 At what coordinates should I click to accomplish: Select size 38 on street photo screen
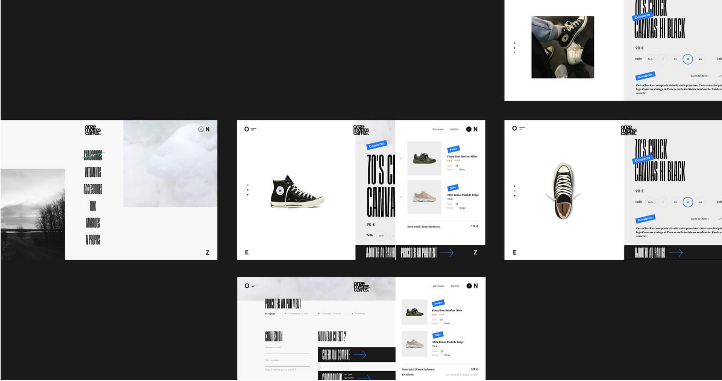click(675, 59)
